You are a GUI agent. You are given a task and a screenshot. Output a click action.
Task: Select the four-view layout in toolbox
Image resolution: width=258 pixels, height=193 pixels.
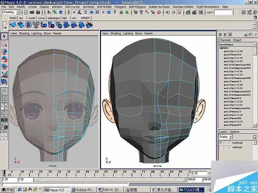[x=4, y=99]
